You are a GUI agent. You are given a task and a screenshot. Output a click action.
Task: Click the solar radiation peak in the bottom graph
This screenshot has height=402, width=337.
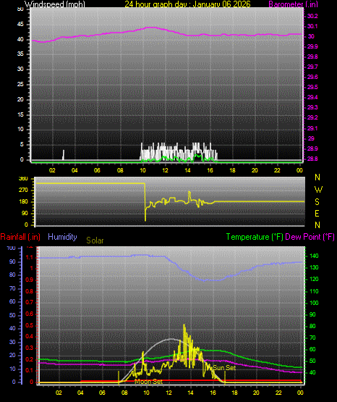tap(184, 327)
